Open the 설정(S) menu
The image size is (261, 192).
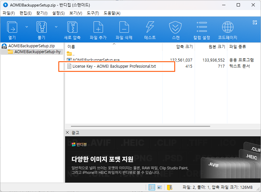pos(58,13)
